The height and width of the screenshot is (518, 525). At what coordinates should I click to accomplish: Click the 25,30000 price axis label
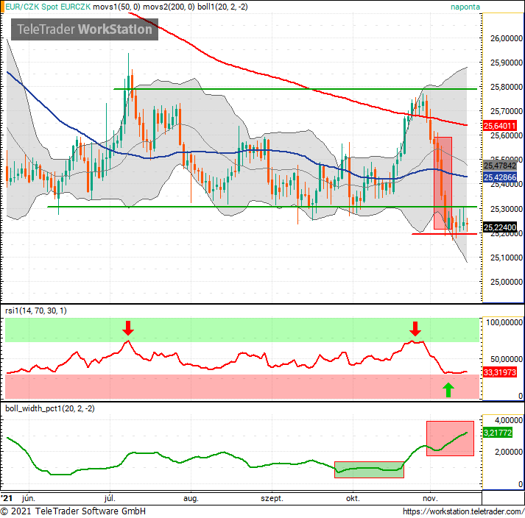tap(507, 209)
